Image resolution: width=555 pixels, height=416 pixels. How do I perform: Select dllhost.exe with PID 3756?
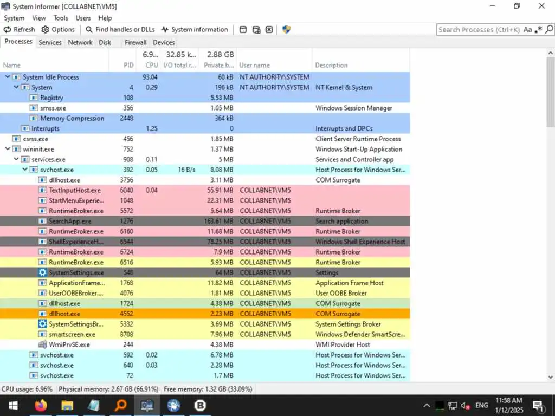(205, 180)
